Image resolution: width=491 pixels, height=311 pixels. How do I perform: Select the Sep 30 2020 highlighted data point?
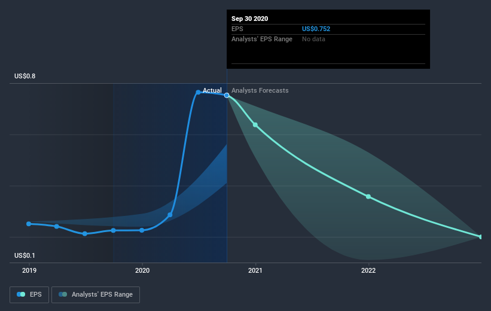(x=227, y=95)
